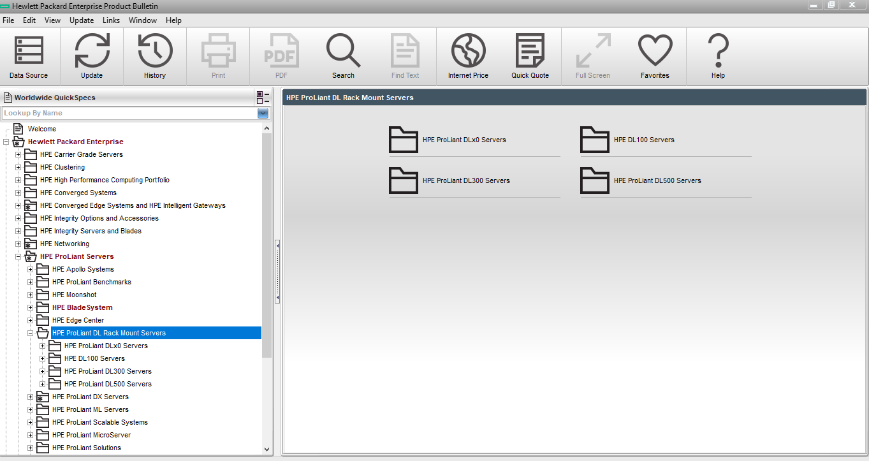Click the PDF toolbar icon
The image size is (869, 461).
click(281, 50)
